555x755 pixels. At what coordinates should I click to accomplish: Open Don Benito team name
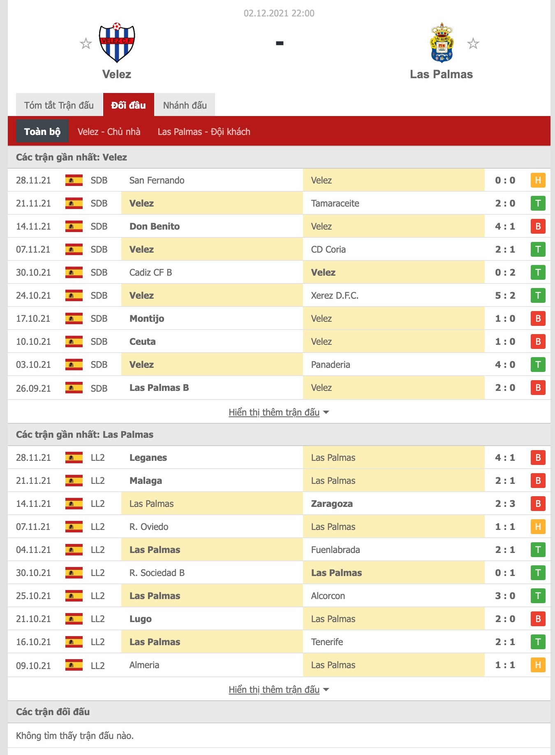(x=155, y=226)
